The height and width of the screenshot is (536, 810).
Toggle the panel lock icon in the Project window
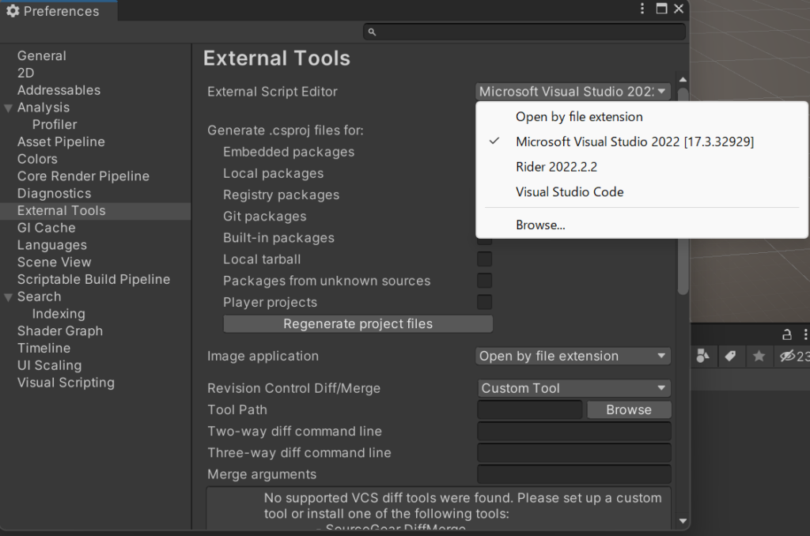pyautogui.click(x=786, y=334)
